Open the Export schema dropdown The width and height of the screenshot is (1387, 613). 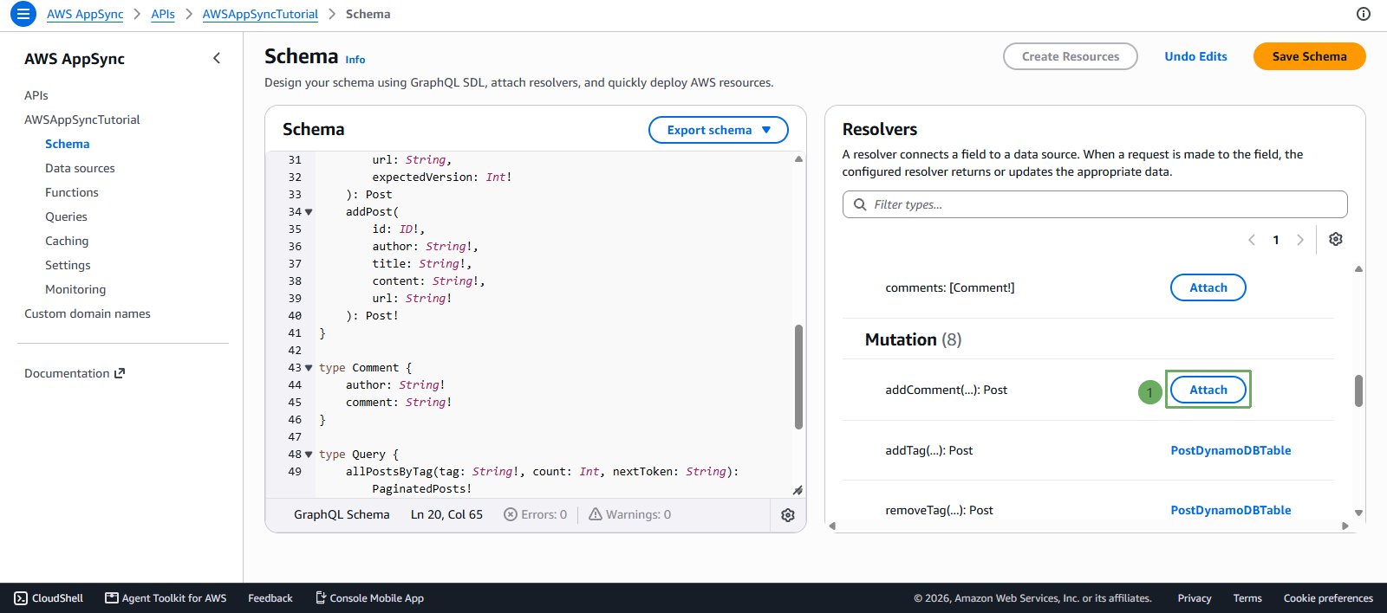(719, 130)
